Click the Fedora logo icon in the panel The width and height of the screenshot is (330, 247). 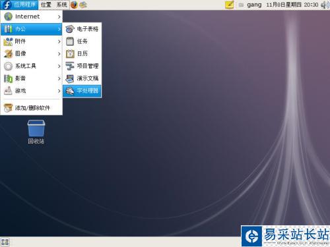7,5
